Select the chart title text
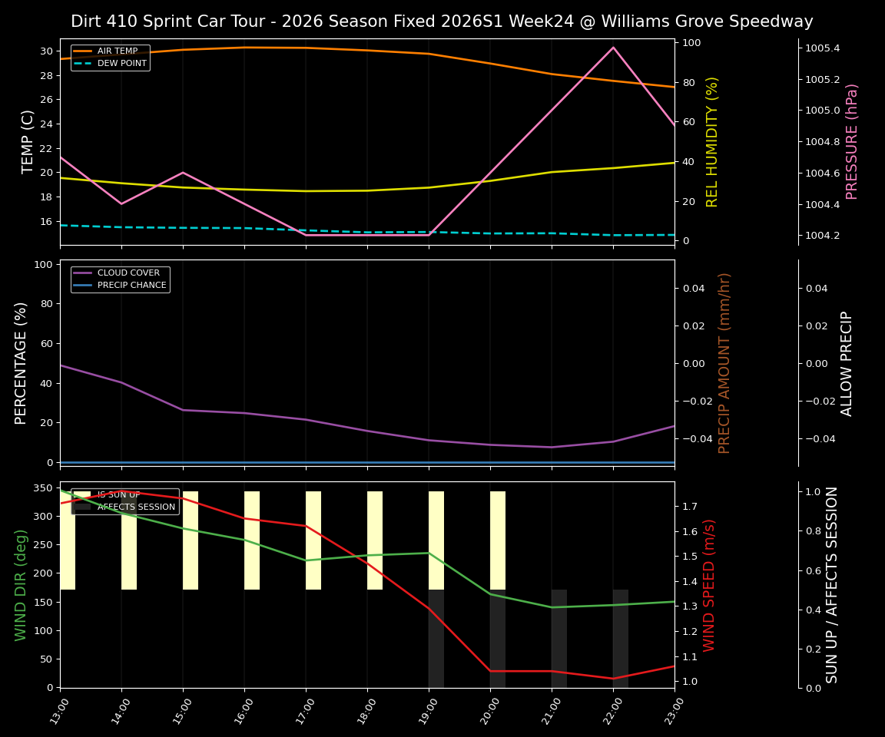The image size is (885, 737). [442, 21]
